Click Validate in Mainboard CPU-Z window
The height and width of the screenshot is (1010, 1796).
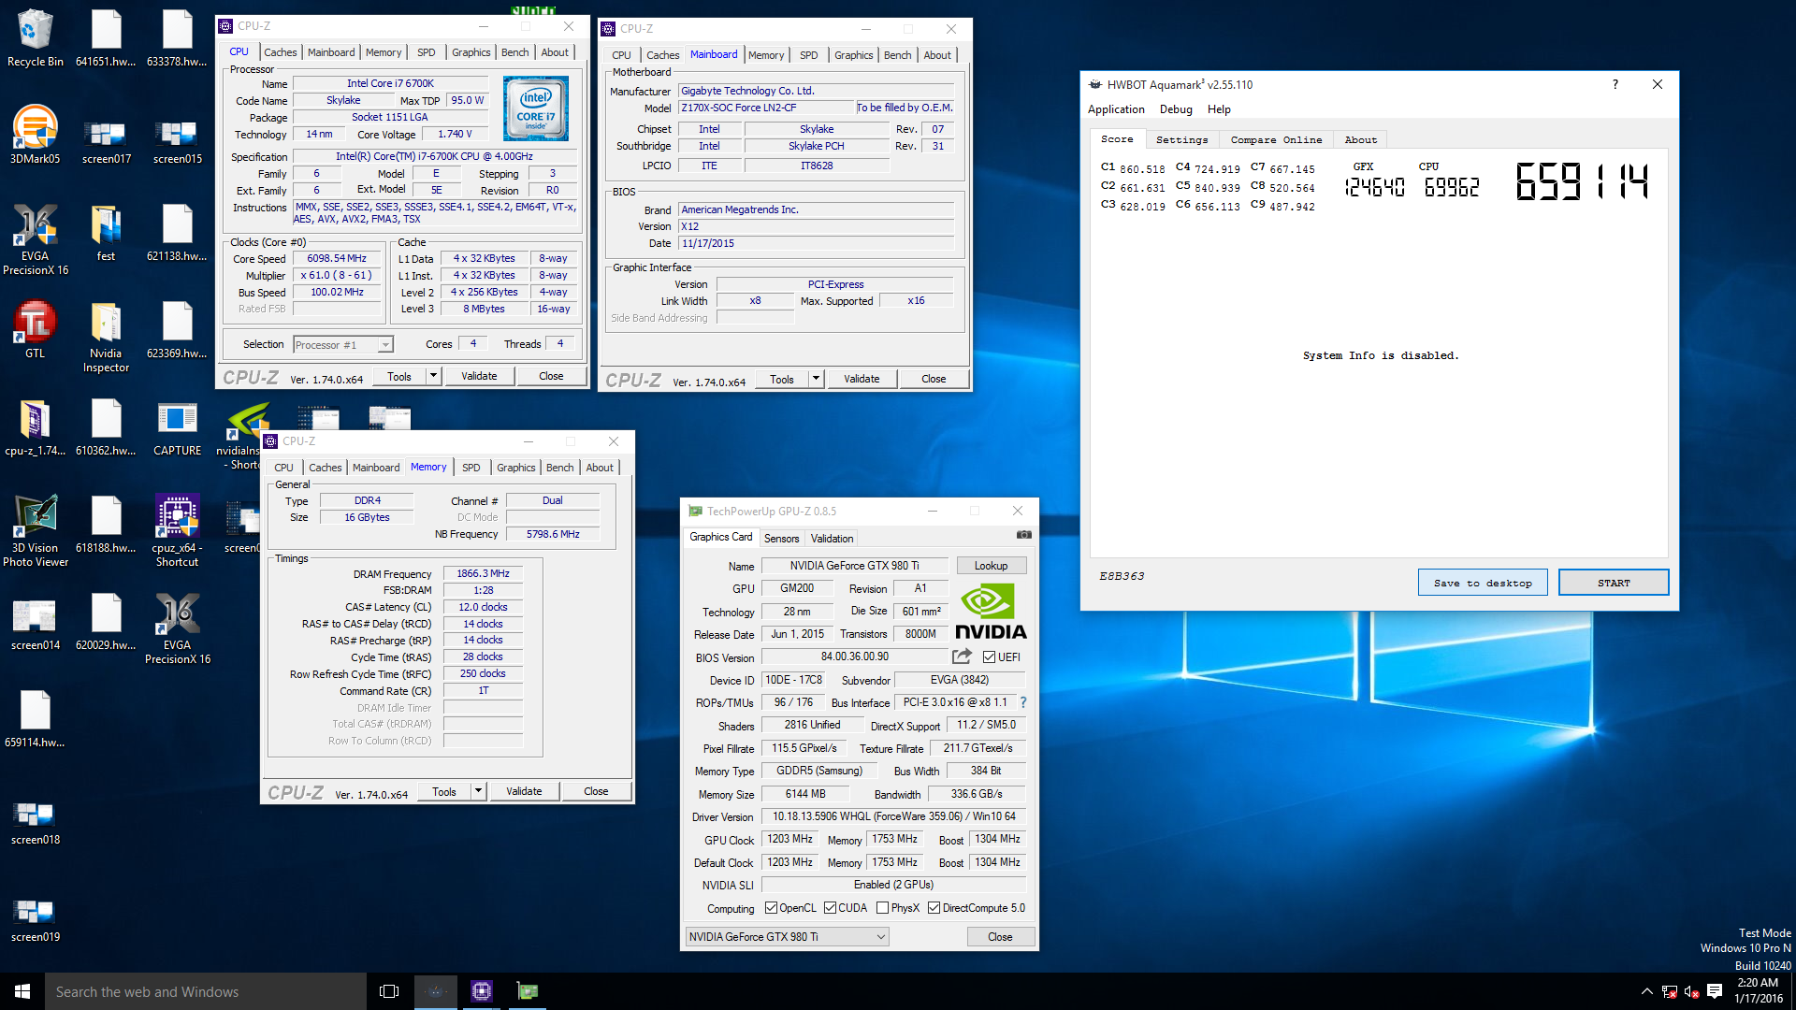coord(862,379)
